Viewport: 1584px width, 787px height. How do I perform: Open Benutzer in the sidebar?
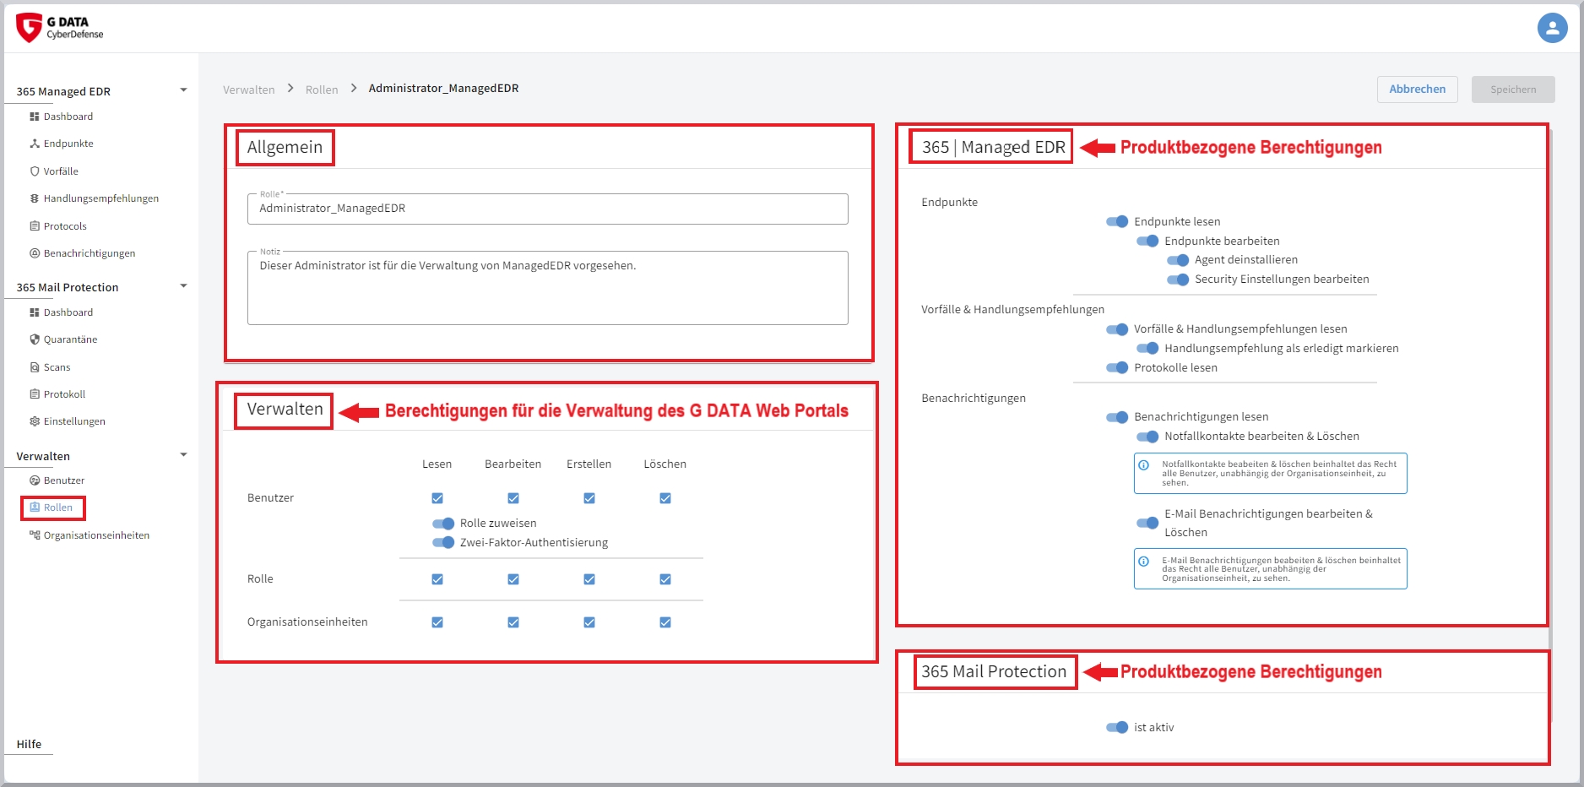[64, 480]
